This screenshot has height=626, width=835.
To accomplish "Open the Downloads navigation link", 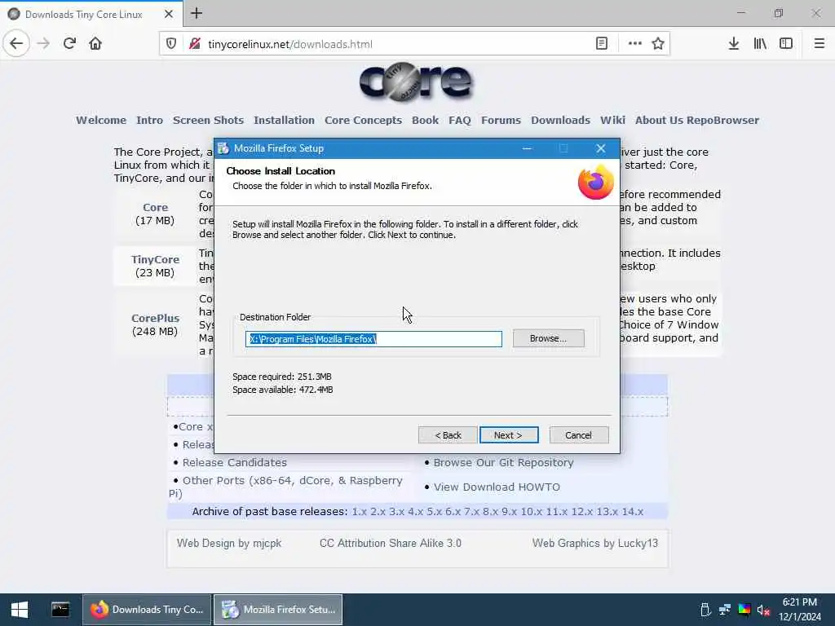I will [x=560, y=121].
